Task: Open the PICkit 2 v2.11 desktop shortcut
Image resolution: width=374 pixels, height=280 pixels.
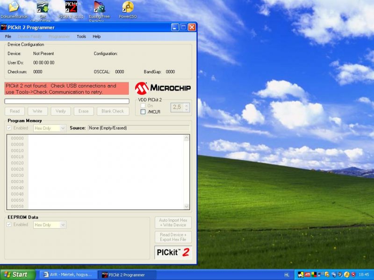Action: (71, 10)
